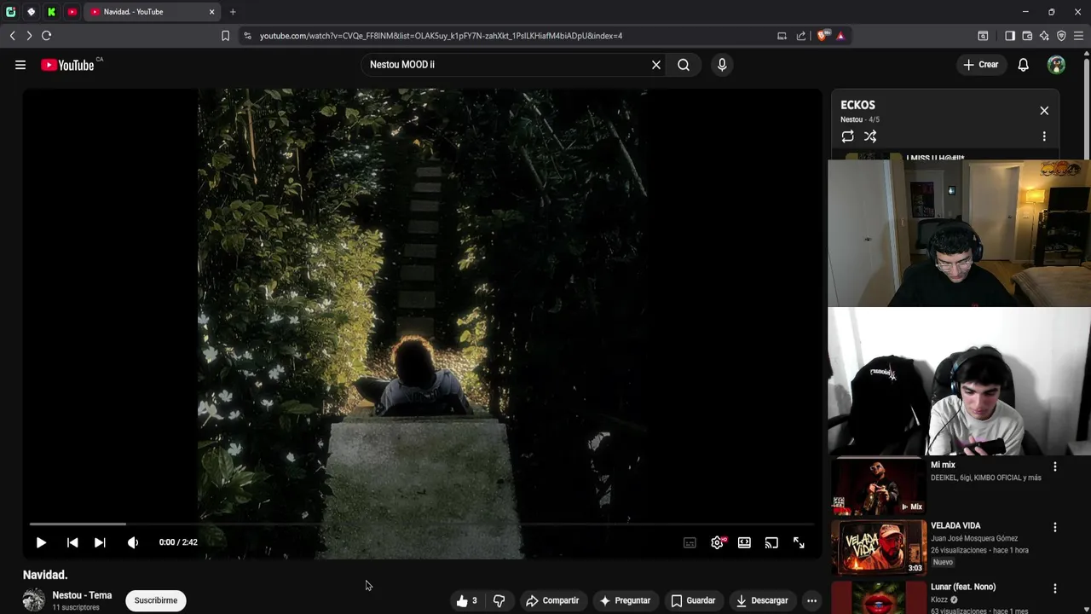This screenshot has width=1091, height=614.
Task: Open options for VELADA VIDA video
Action: [x=1055, y=527]
